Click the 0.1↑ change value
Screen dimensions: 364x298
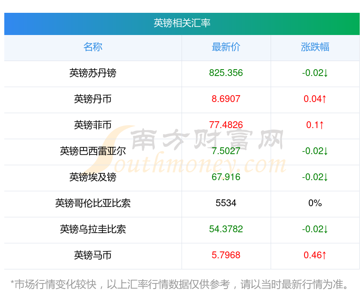point(315,125)
